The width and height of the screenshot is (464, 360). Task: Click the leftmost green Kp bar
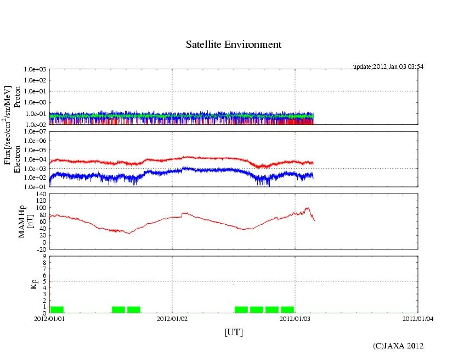pos(57,309)
